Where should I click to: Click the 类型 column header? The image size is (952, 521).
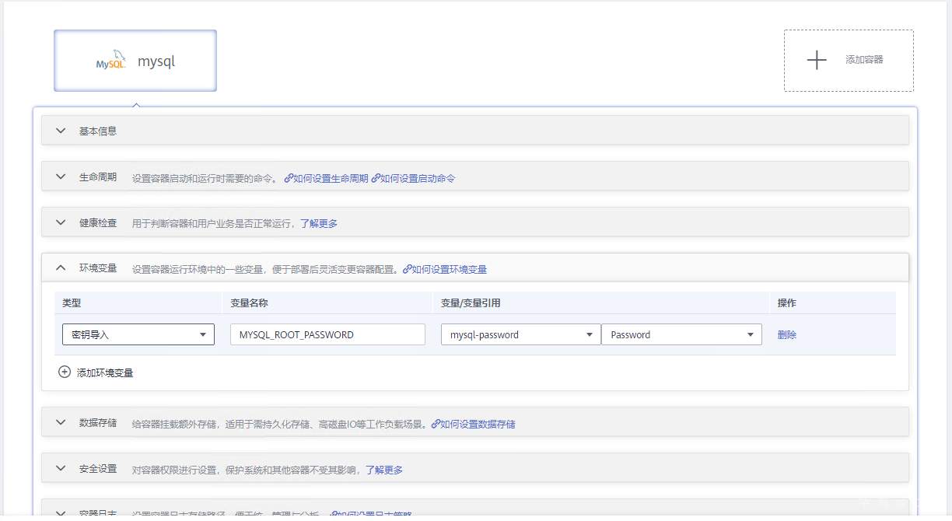(72, 302)
